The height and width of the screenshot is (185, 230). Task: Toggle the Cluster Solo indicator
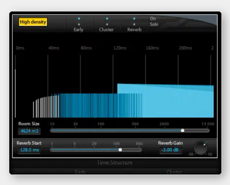click(x=107, y=24)
